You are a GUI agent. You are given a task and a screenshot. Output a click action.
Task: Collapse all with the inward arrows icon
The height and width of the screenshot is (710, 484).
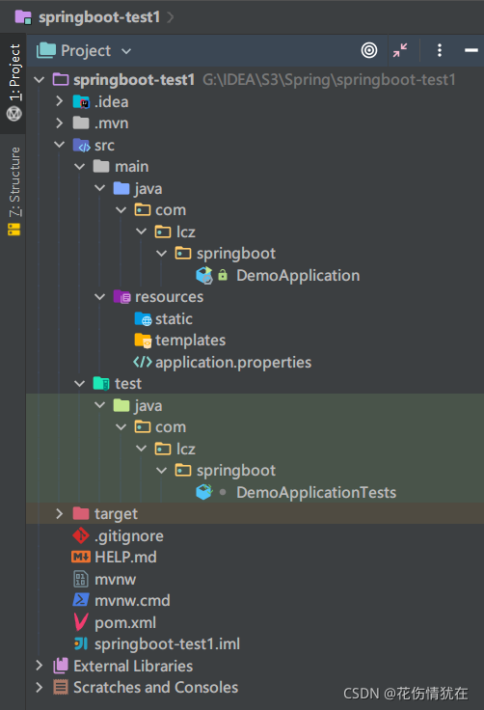[400, 50]
